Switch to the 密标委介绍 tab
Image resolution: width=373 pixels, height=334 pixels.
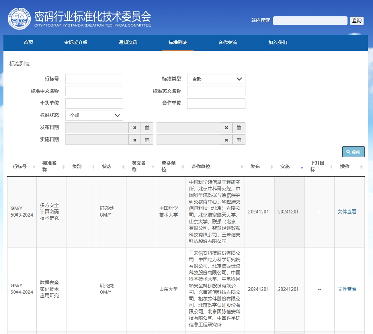pos(76,42)
